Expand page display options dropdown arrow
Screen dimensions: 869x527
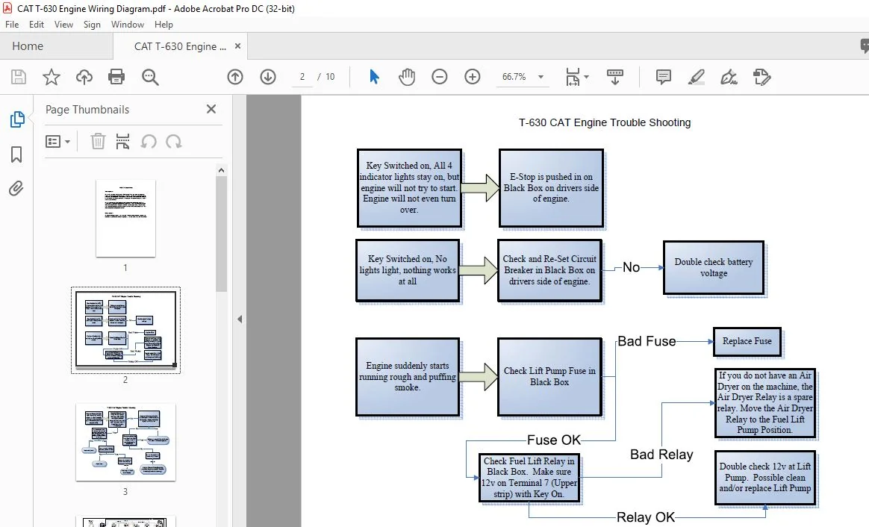[587, 77]
